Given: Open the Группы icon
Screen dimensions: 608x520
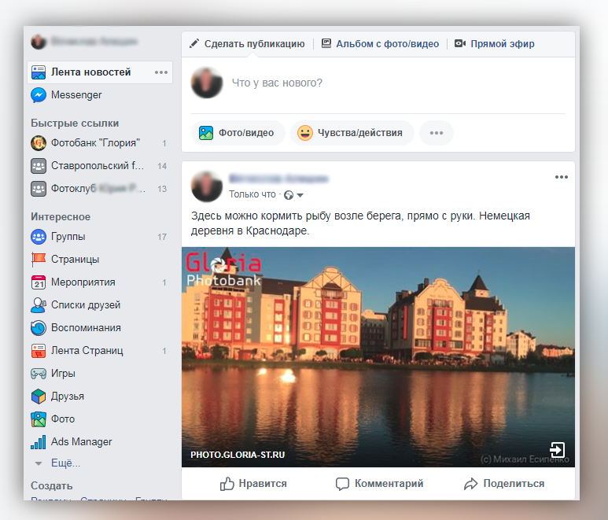Looking at the screenshot, I should (39, 237).
